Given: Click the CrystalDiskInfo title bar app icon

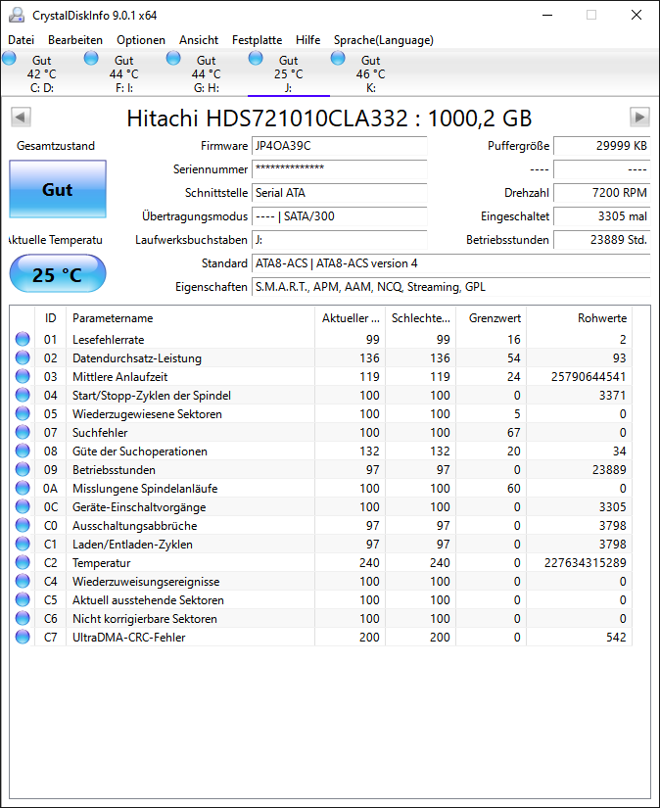Looking at the screenshot, I should click(x=17, y=15).
